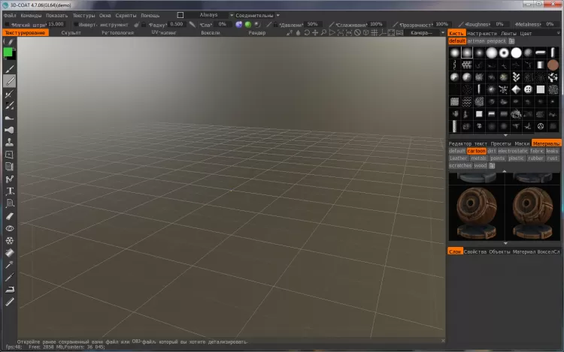Open the Настр-кисти tab
This screenshot has width=564, height=352.
point(481,33)
